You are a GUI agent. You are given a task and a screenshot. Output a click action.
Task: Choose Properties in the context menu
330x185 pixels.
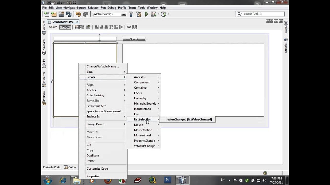(x=103, y=176)
